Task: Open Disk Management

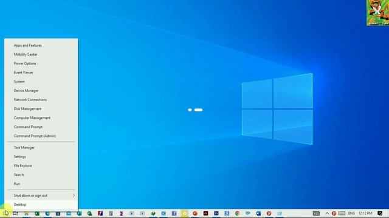Action: coord(41,109)
